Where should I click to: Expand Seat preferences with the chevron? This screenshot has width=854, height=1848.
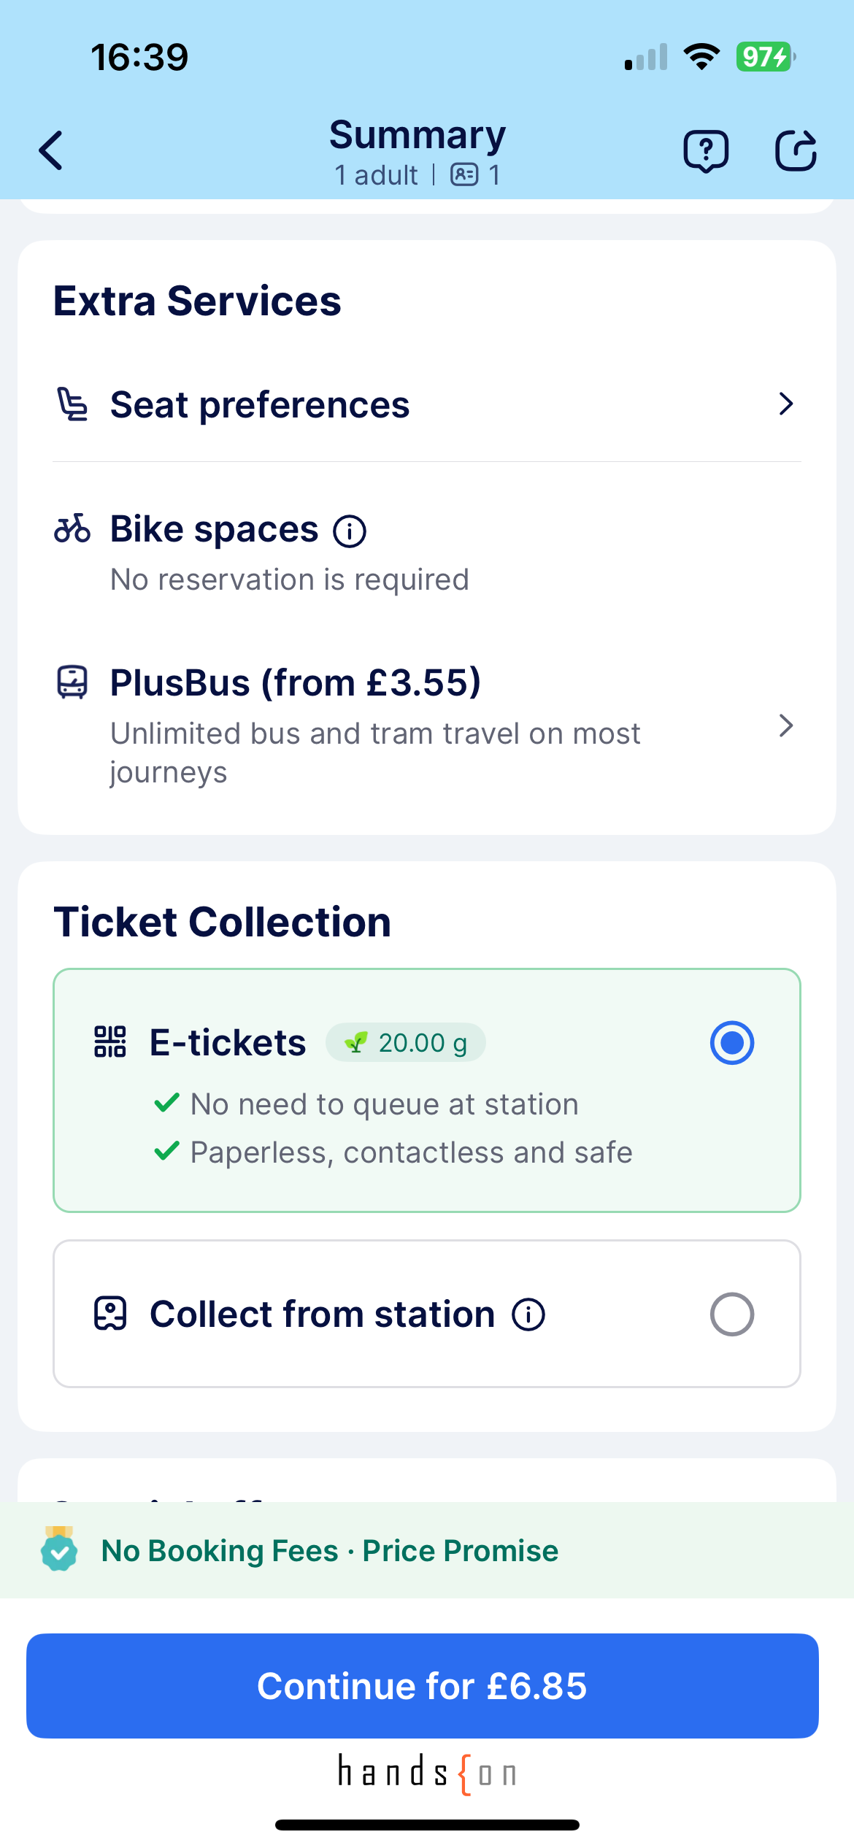pyautogui.click(x=785, y=404)
